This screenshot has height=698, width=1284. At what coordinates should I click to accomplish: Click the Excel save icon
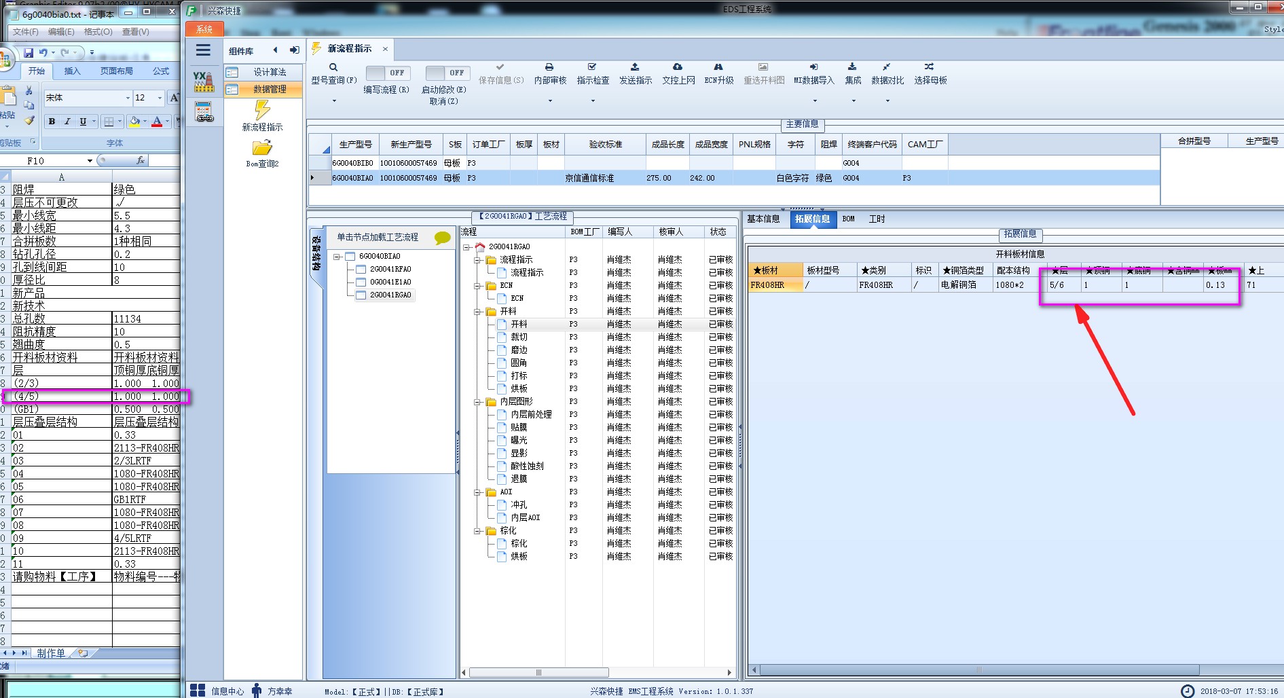click(x=29, y=53)
